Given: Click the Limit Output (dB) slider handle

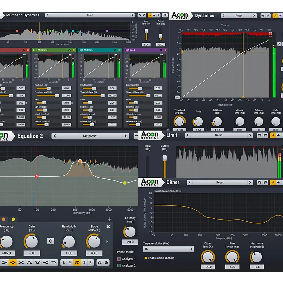Looking at the screenshot, I should pos(165,158).
